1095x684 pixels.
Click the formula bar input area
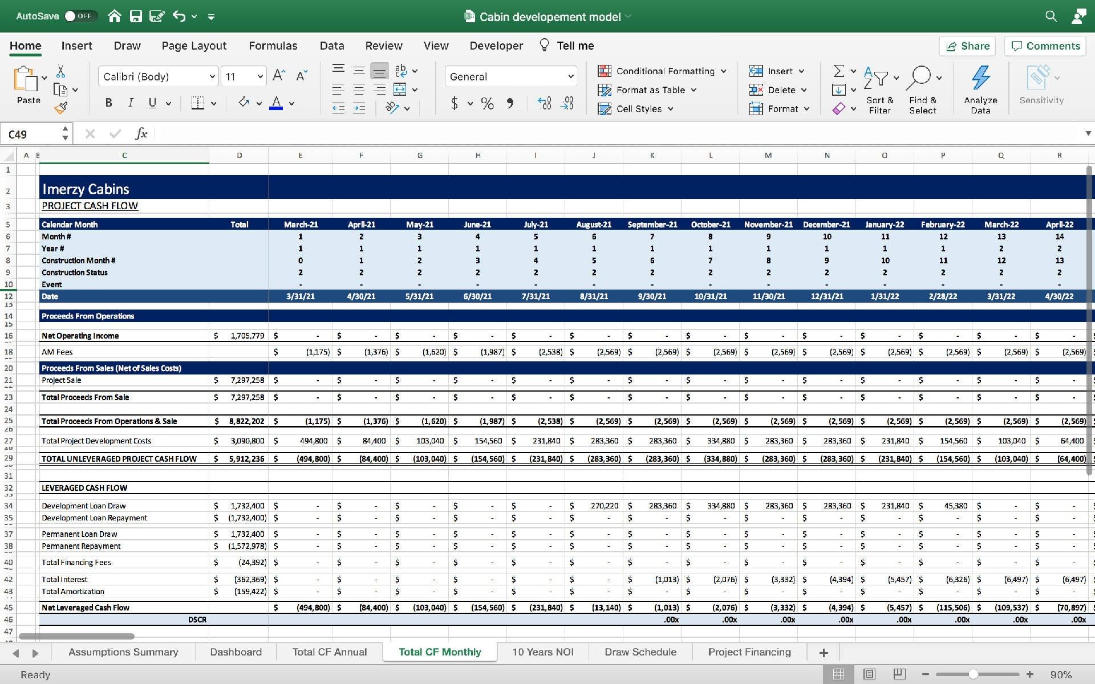(x=618, y=134)
